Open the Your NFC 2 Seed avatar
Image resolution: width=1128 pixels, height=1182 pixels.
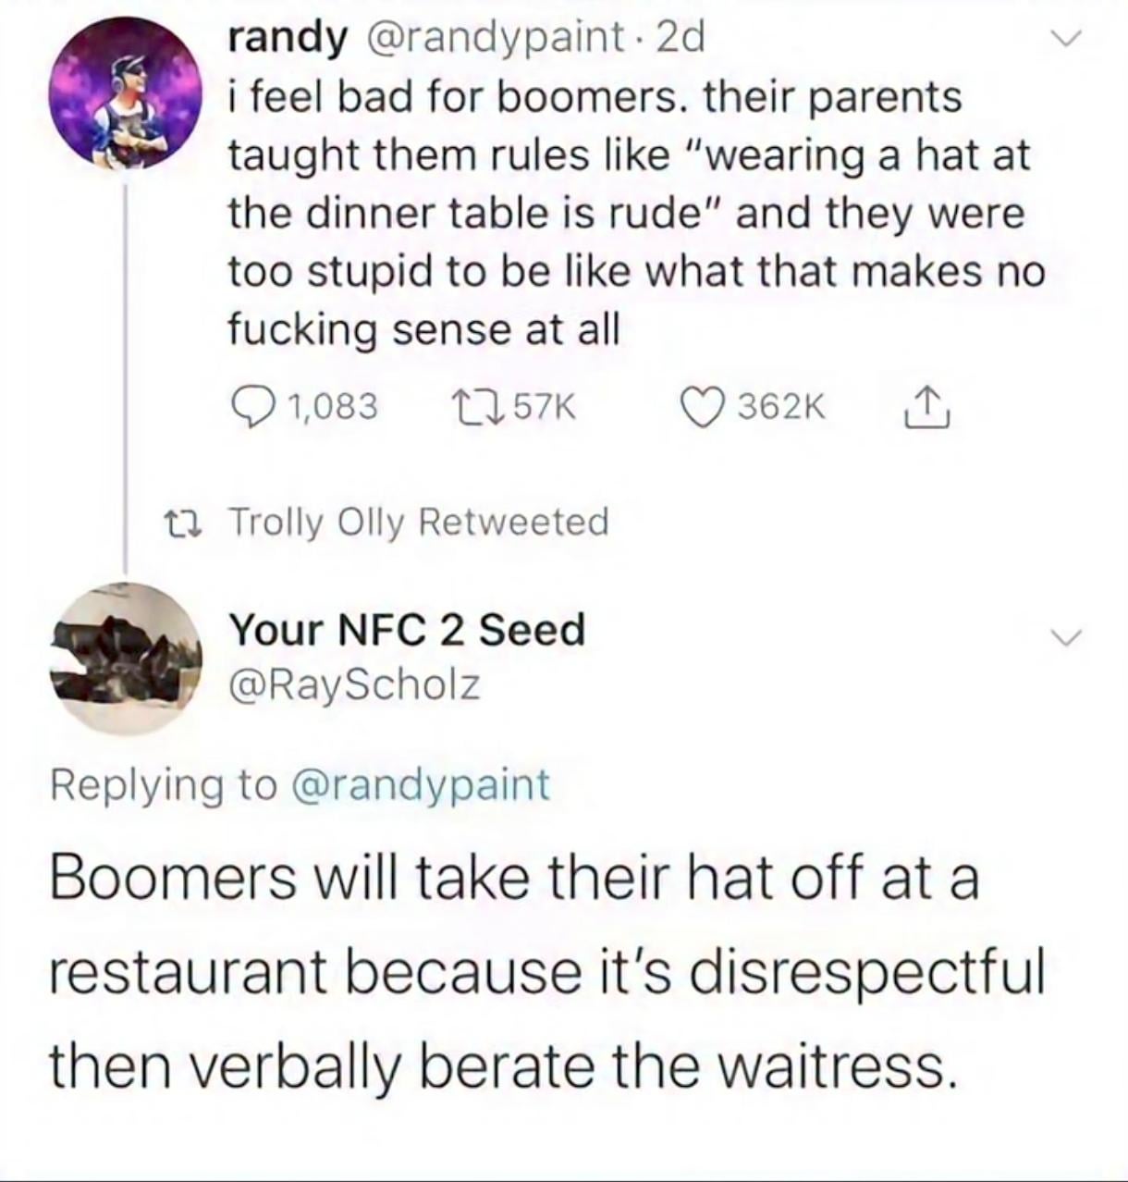coord(127,659)
